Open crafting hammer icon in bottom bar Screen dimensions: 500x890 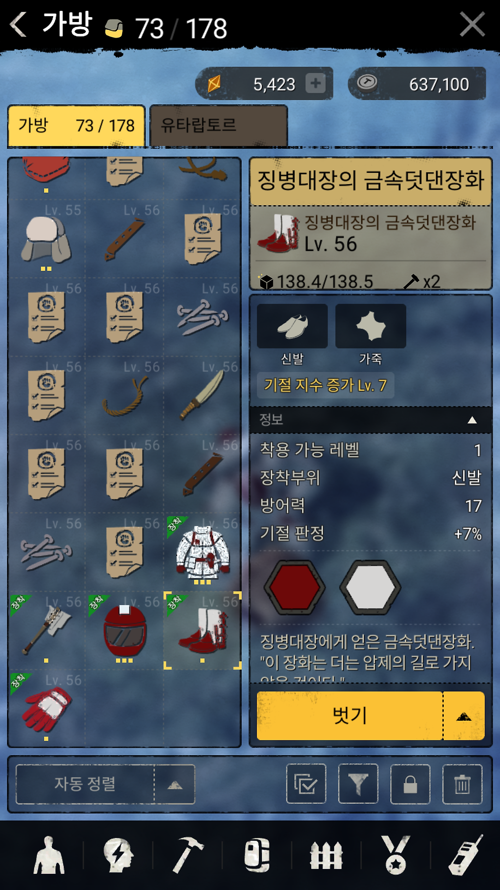(x=187, y=855)
